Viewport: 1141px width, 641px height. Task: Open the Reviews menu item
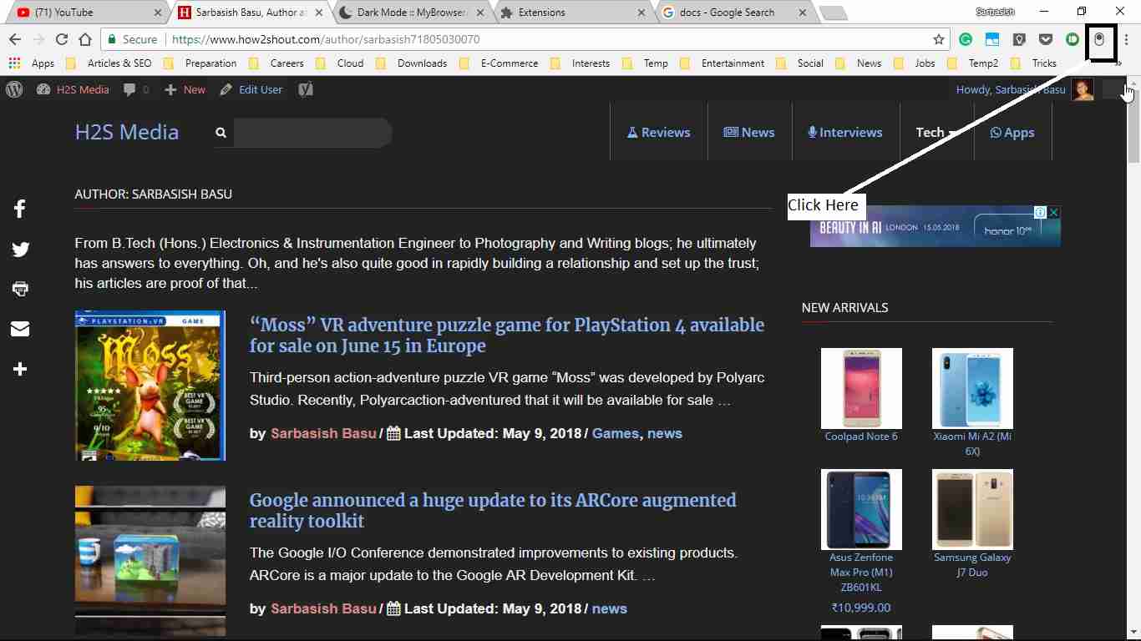coord(659,132)
